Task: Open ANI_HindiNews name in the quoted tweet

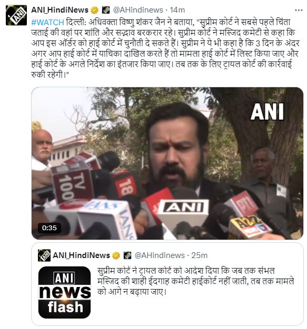Action: pyautogui.click(x=82, y=255)
